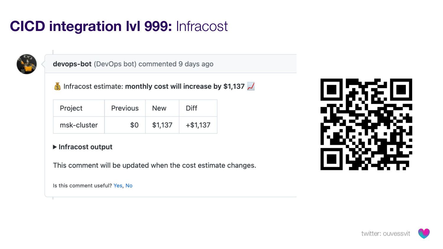The height and width of the screenshot is (249, 443).
Task: Click the msk-cluster project cell
Action: [x=79, y=125]
